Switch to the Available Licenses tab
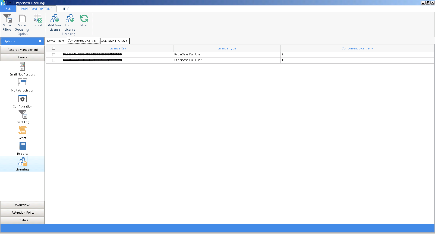 click(x=114, y=41)
